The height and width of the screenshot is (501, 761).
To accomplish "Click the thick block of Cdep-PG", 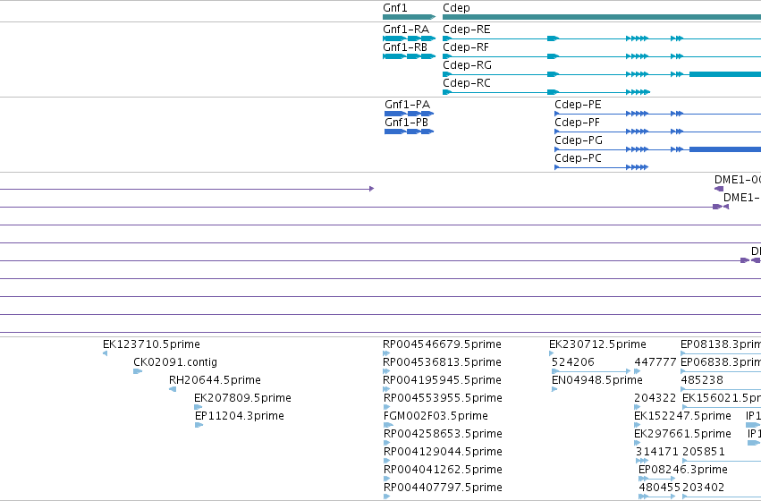I will [x=725, y=149].
